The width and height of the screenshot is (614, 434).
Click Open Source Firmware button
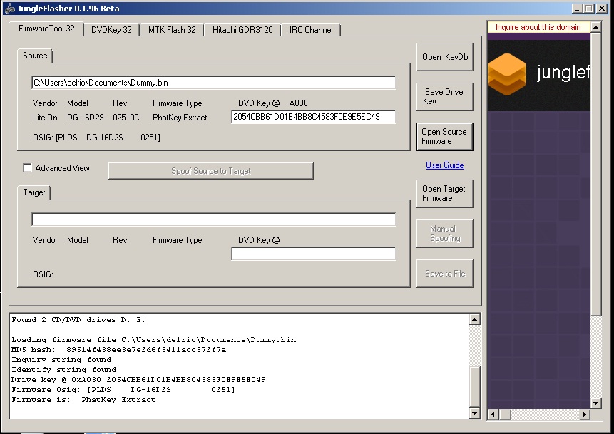(444, 137)
